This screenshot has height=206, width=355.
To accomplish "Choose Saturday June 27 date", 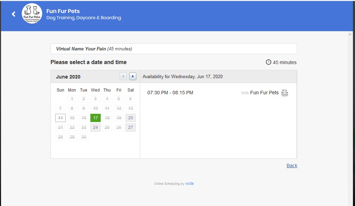I will tap(131, 128).
